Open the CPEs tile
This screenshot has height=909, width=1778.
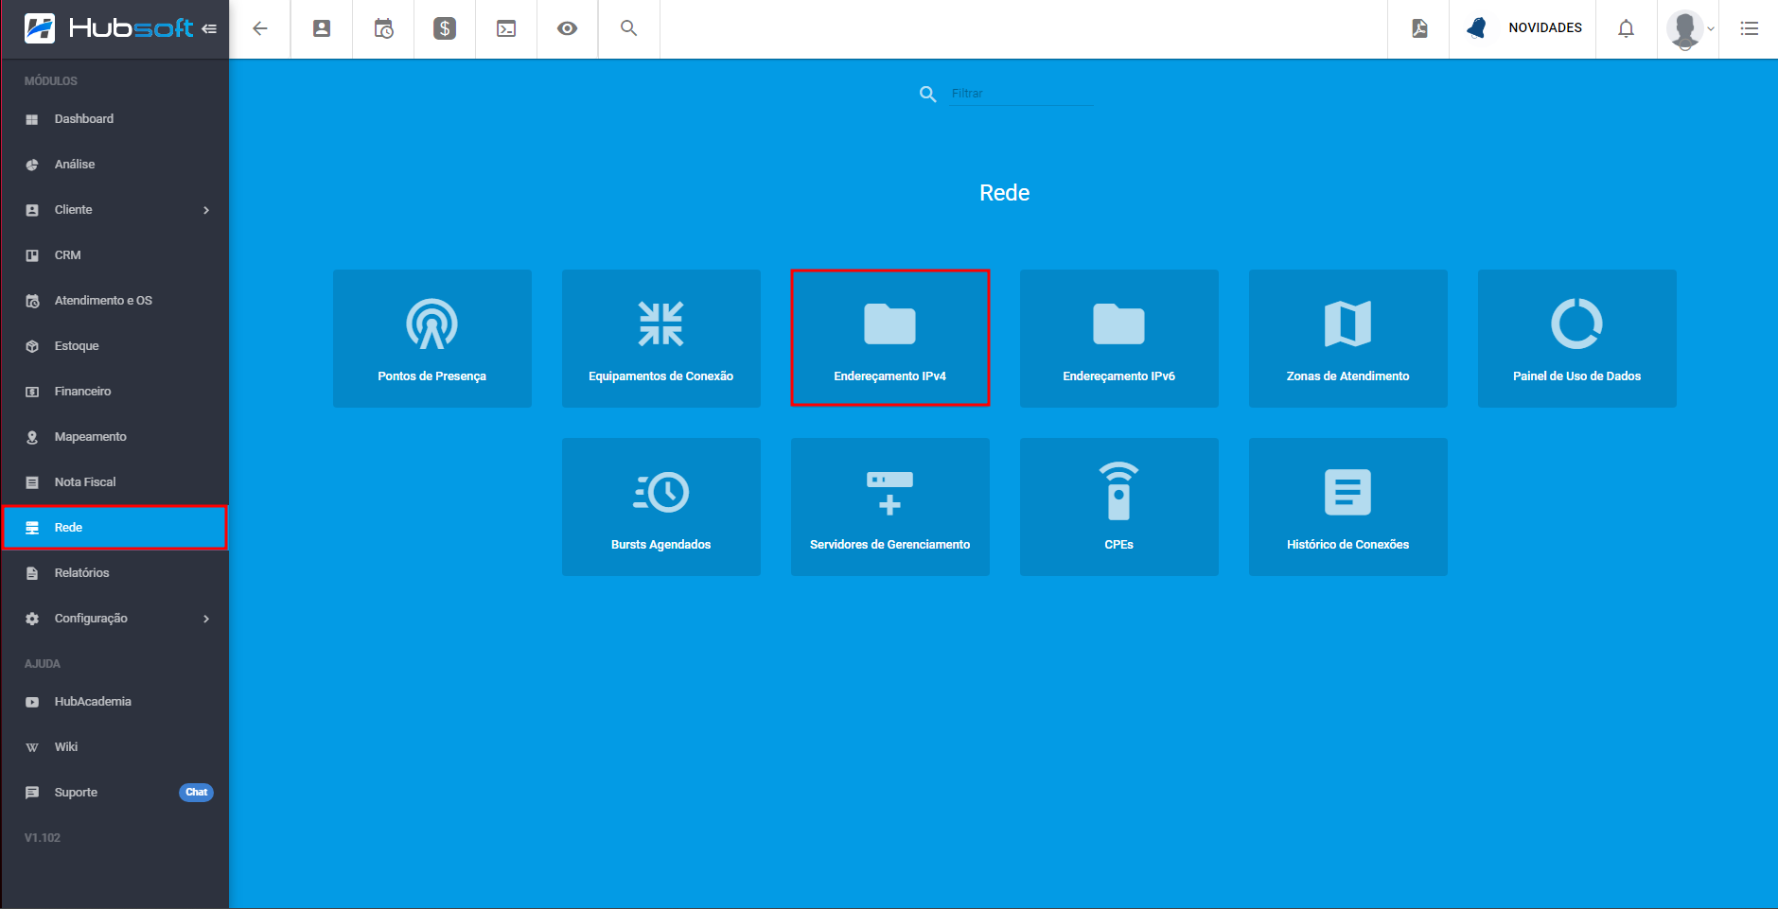[x=1119, y=507]
